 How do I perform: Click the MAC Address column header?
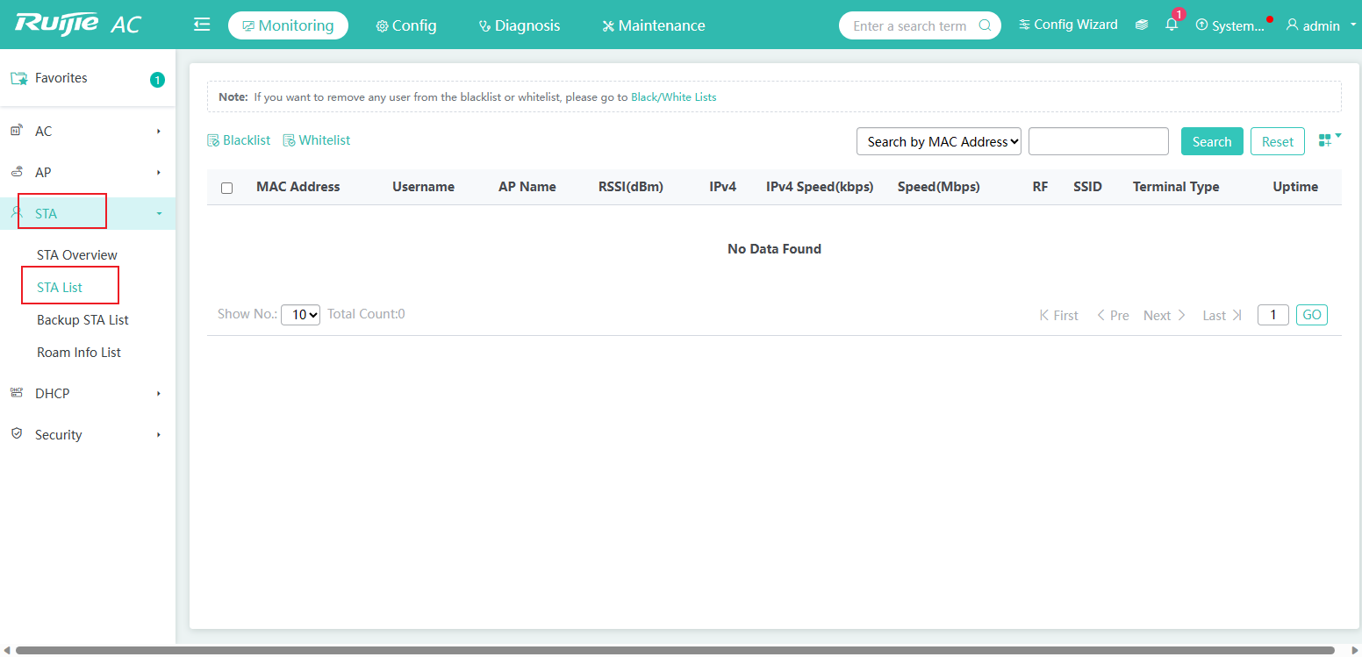tap(298, 187)
